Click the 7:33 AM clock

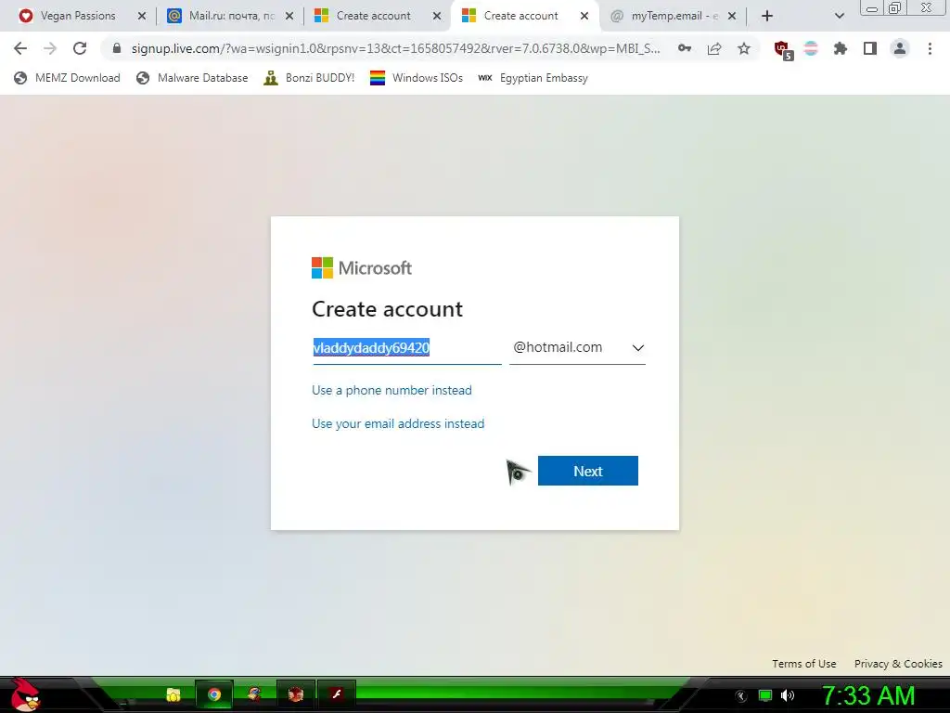pos(868,695)
